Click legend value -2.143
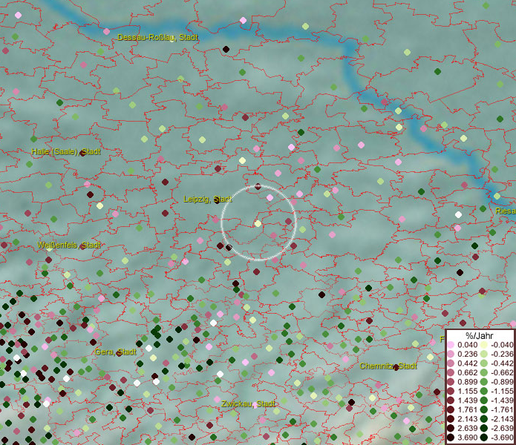Viewport: 516px width, 445px height. pyautogui.click(x=502, y=419)
